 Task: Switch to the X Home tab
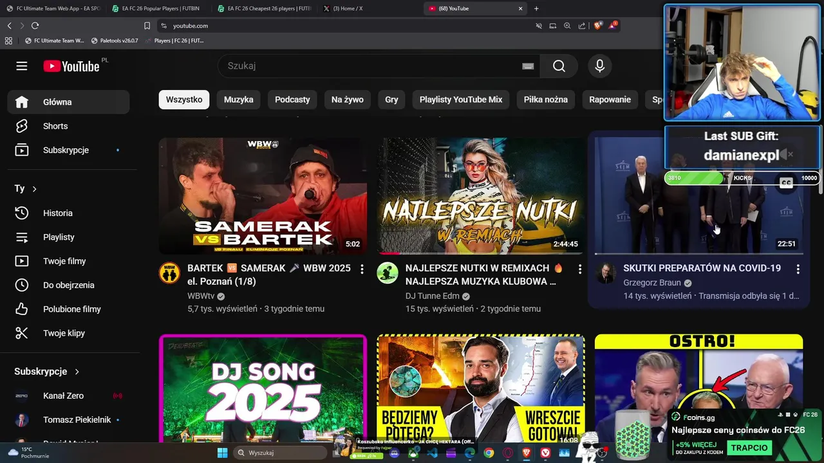[x=369, y=8]
